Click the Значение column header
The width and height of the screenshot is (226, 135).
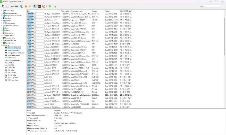tap(79, 110)
